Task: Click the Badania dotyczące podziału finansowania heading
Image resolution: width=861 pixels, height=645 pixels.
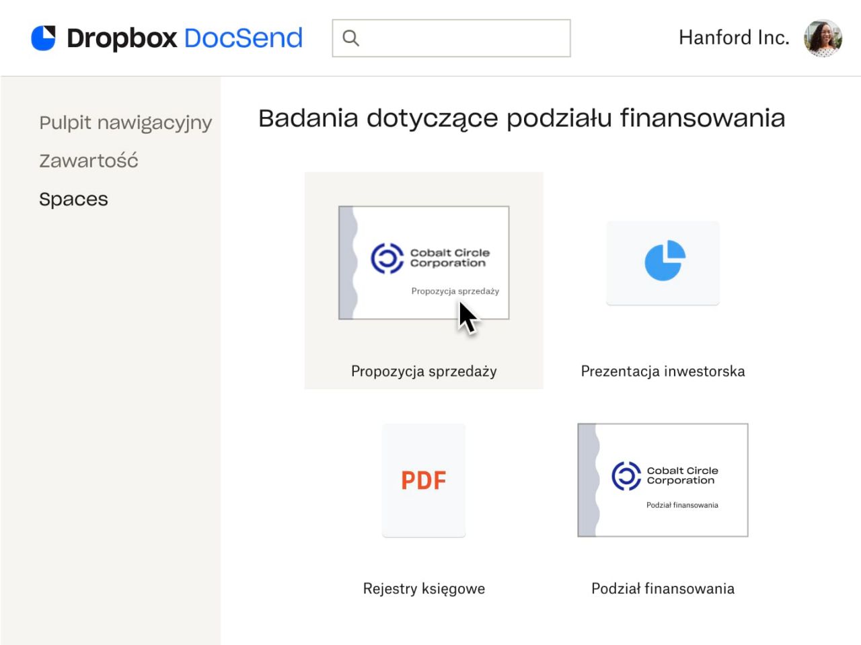Action: [x=521, y=118]
